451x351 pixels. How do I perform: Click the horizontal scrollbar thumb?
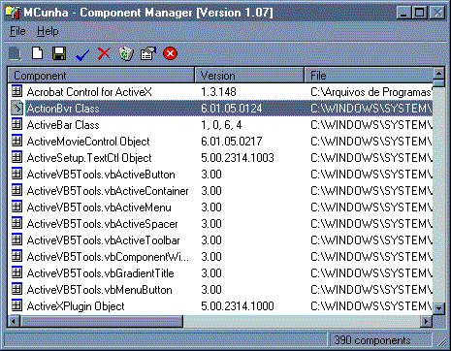pos(101,321)
